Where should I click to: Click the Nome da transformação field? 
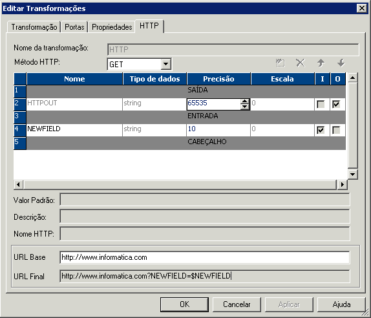click(233, 50)
